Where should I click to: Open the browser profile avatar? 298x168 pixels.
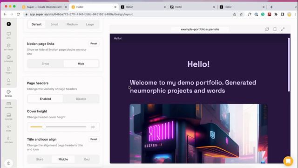coord(289,14)
